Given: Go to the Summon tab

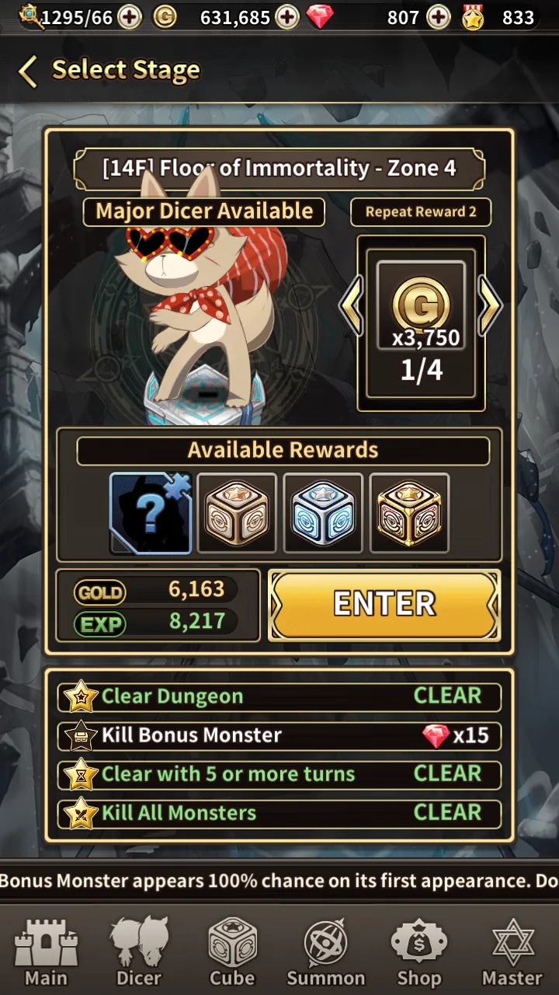Looking at the screenshot, I should [326, 952].
